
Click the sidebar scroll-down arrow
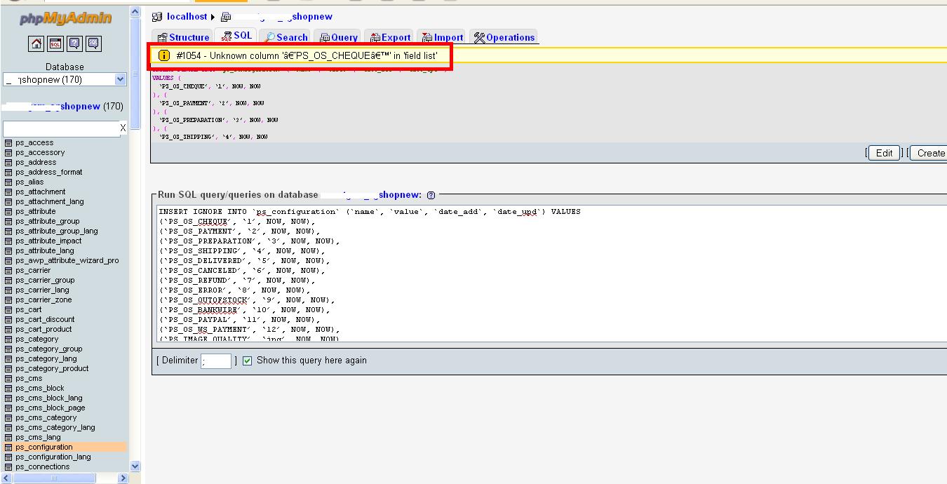click(135, 466)
